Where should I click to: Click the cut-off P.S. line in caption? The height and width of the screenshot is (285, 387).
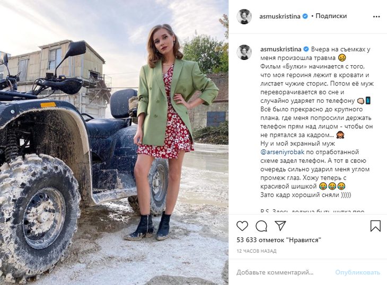(x=312, y=211)
